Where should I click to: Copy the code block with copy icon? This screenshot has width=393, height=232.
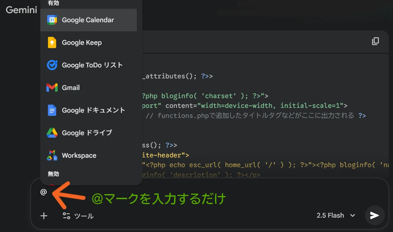click(x=375, y=41)
